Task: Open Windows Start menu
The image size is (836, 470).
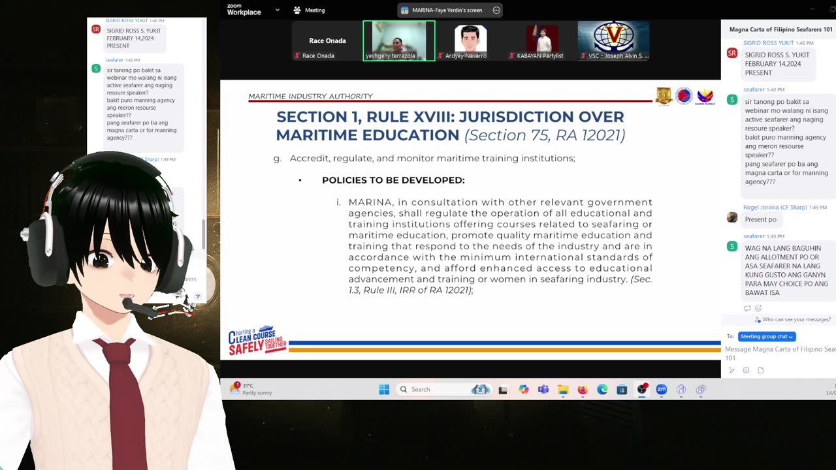Action: tap(384, 389)
